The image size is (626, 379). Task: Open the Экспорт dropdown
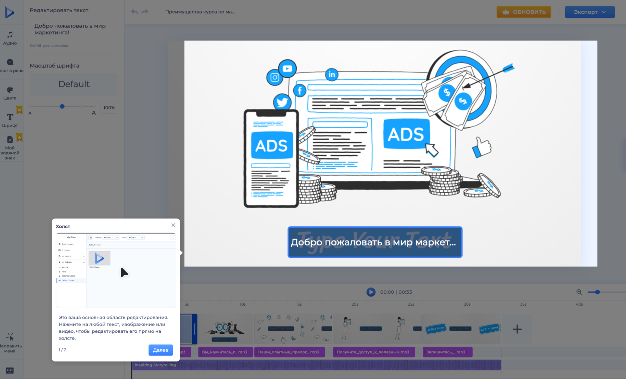tap(590, 12)
